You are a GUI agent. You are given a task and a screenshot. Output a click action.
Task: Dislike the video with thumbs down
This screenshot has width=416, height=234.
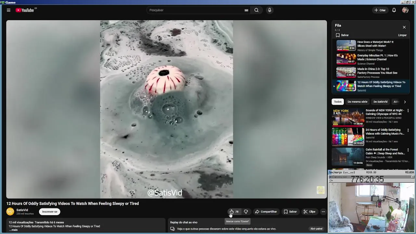click(246, 212)
